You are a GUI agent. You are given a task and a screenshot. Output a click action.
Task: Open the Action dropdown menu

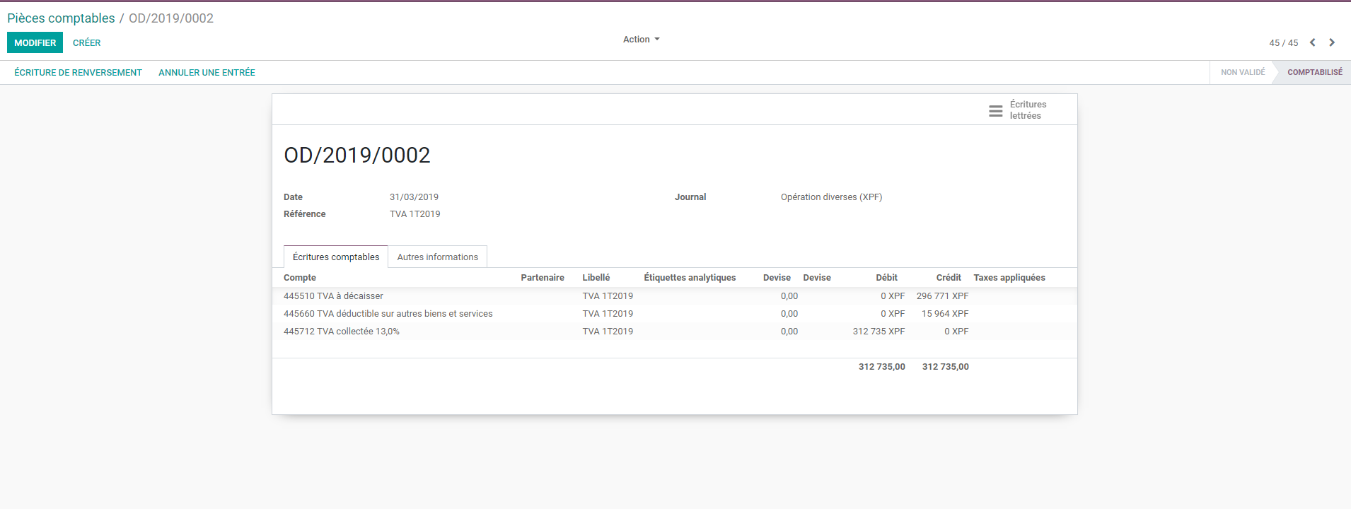tap(641, 40)
